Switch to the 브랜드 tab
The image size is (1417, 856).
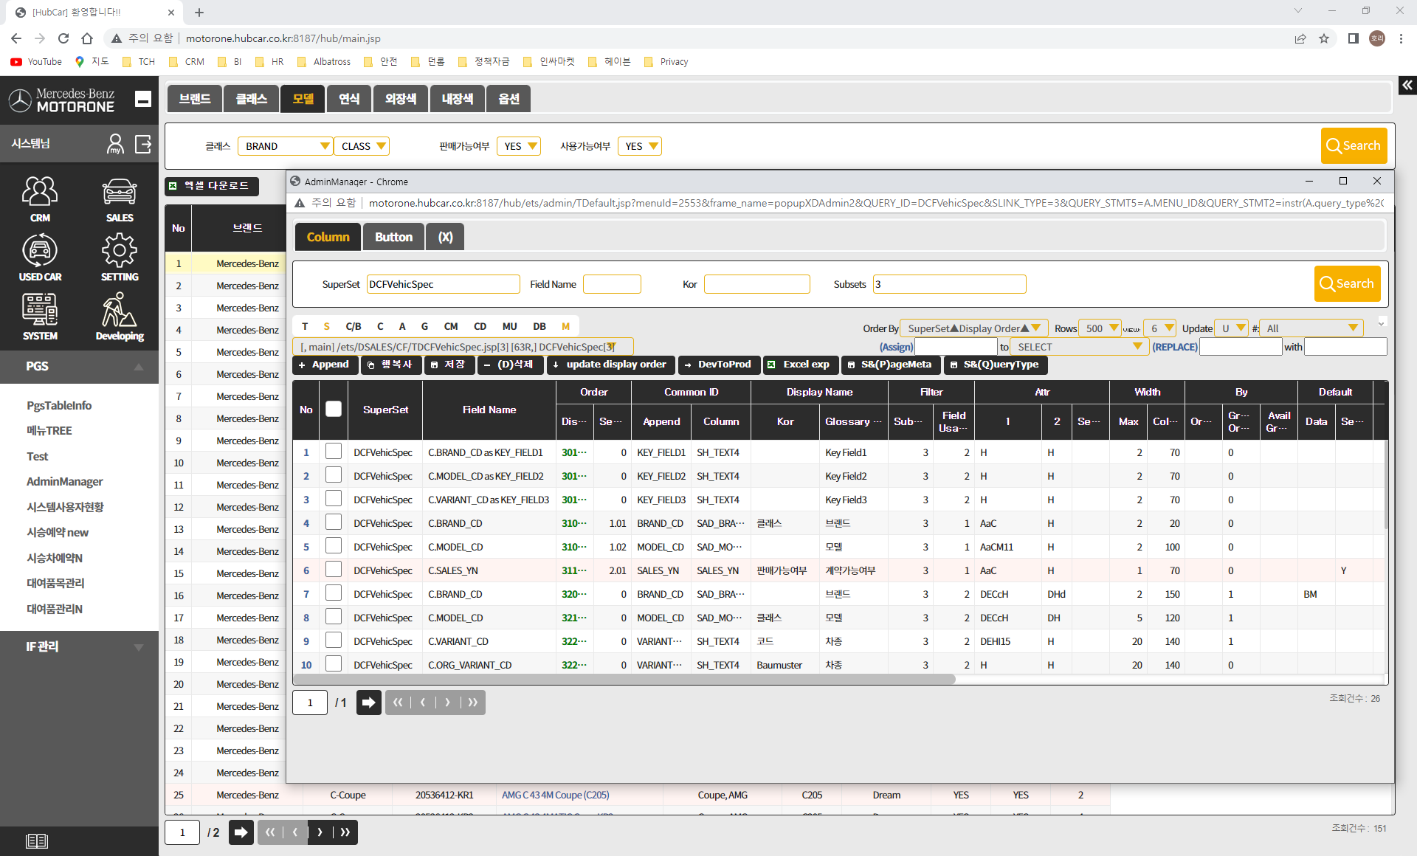pyautogui.click(x=196, y=99)
